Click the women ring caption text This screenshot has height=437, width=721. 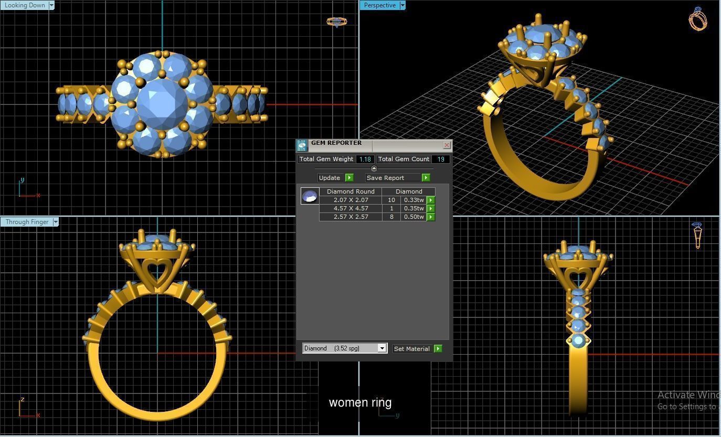pyautogui.click(x=360, y=402)
